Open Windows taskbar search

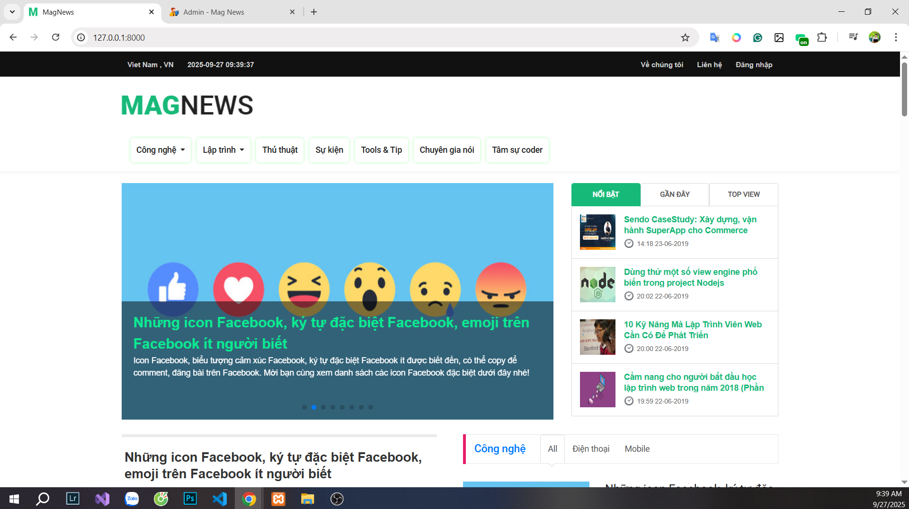pos(43,499)
